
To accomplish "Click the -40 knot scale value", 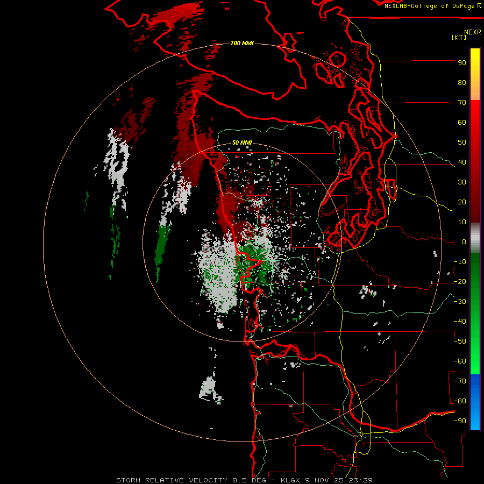I will (460, 322).
